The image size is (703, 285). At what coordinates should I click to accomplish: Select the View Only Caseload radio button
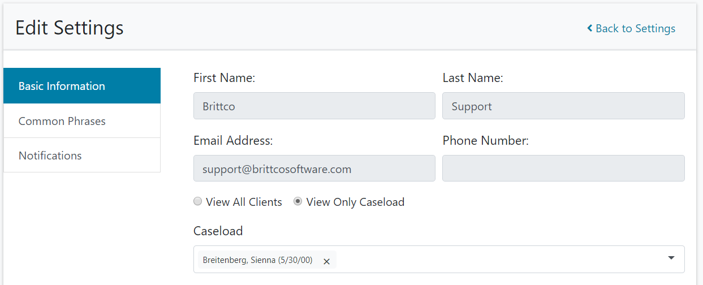pyautogui.click(x=297, y=201)
